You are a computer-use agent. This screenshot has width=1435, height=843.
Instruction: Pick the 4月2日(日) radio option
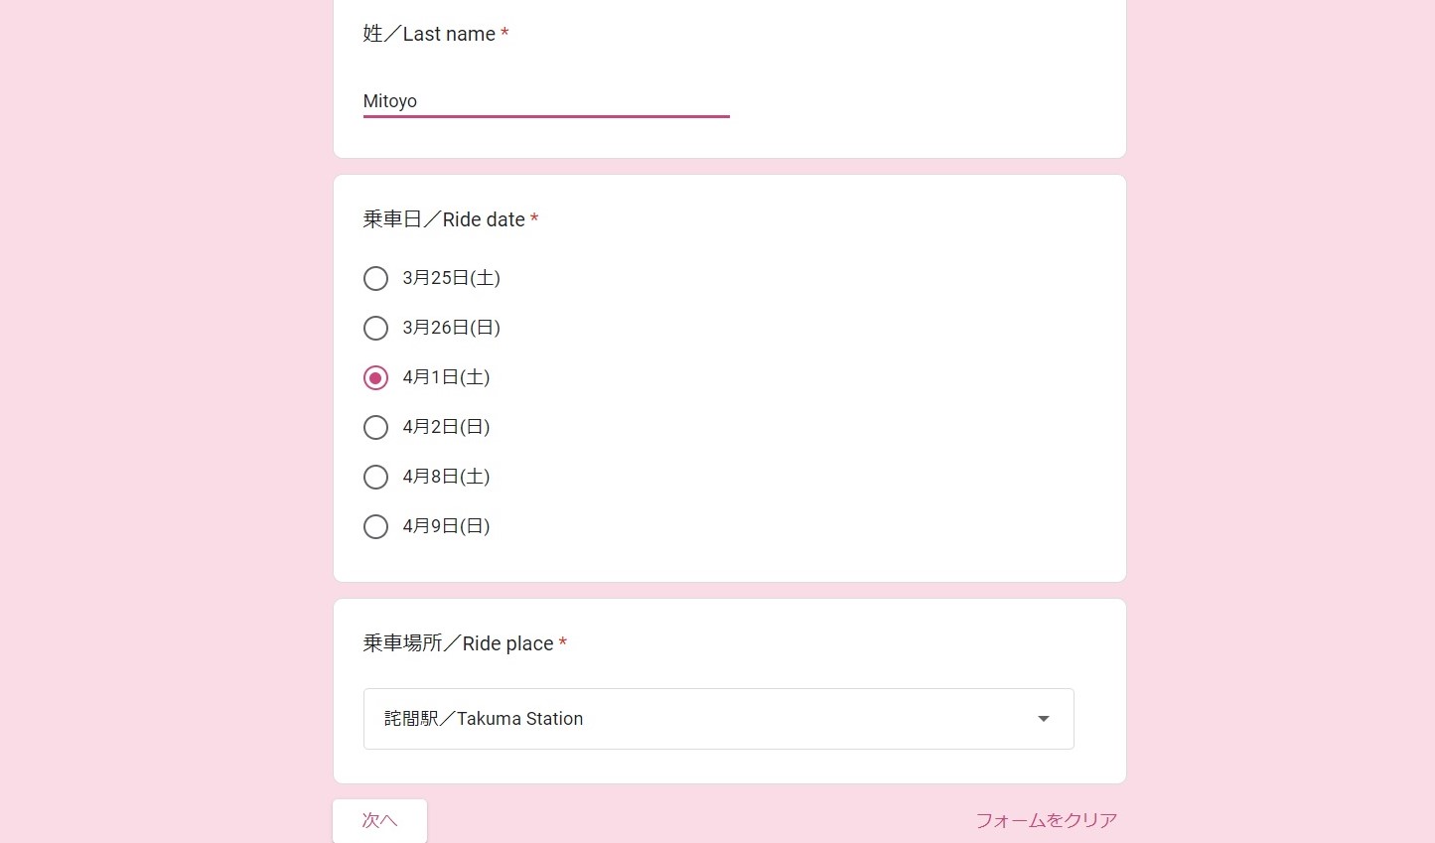tap(375, 427)
